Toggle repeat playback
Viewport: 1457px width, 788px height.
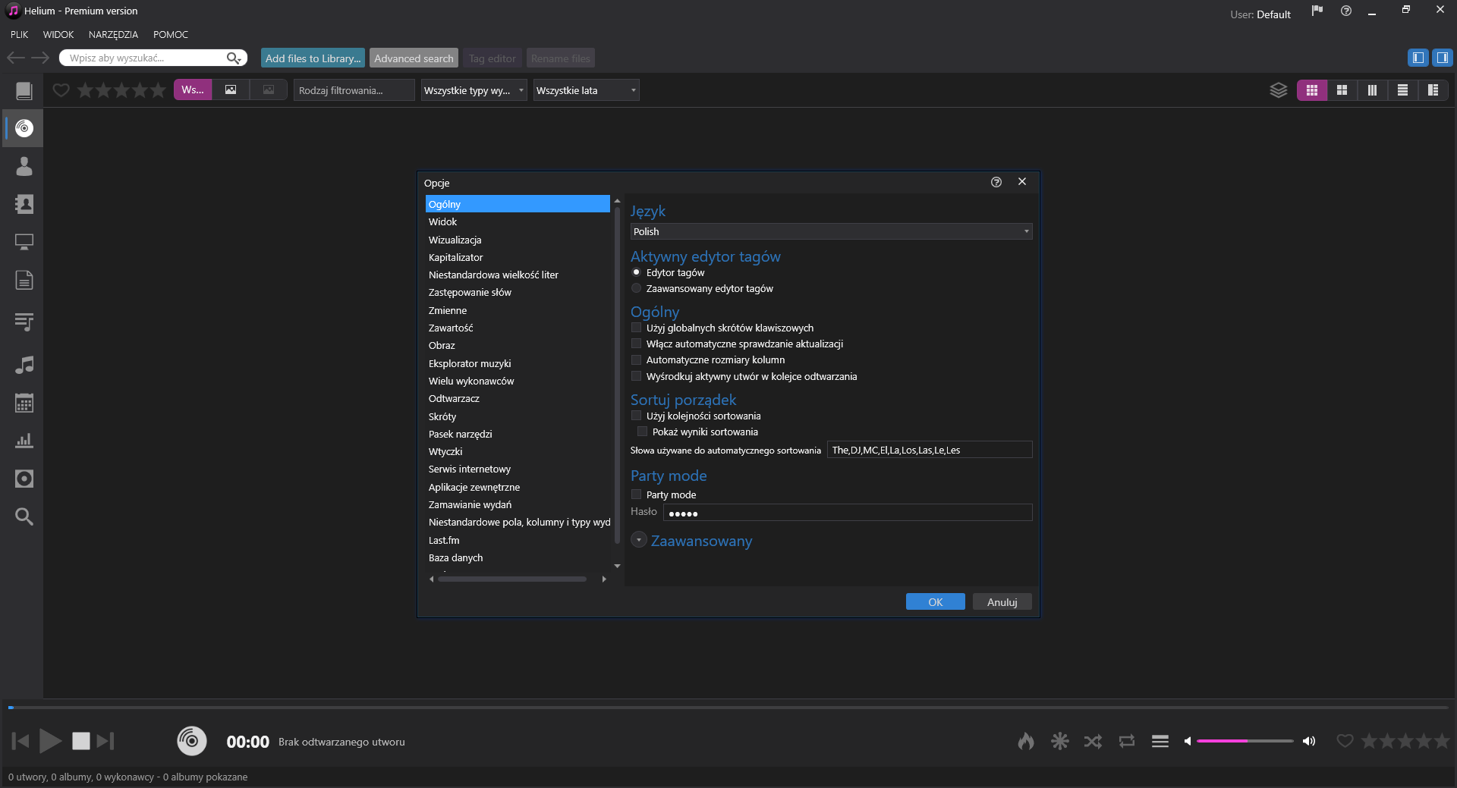click(1127, 741)
